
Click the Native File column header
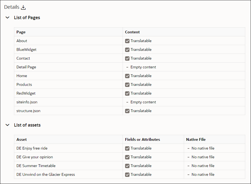pyautogui.click(x=196, y=139)
